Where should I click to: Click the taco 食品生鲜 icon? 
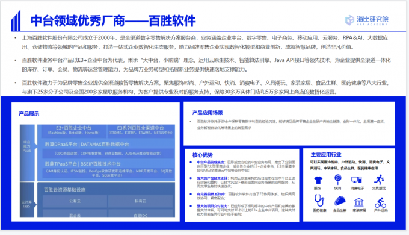coord(340,201)
